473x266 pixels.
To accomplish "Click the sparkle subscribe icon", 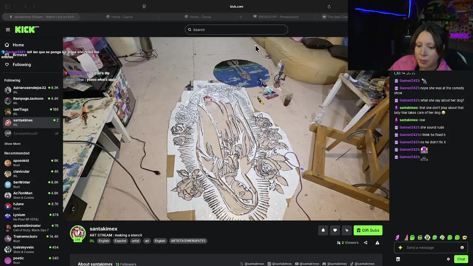I will pyautogui.click(x=347, y=230).
